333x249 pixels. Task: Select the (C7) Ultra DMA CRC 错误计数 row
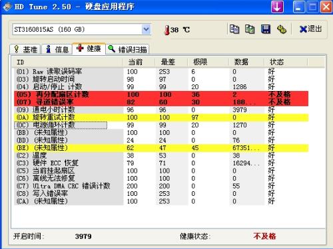[x=161, y=186]
